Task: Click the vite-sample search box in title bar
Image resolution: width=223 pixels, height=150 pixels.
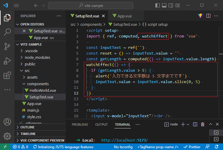Action: pyautogui.click(x=99, y=5)
